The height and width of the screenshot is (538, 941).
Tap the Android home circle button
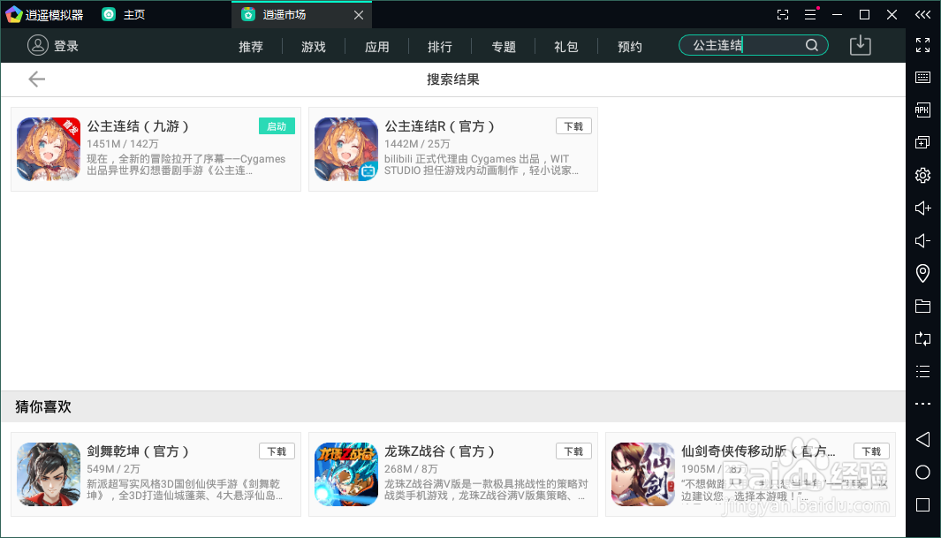click(x=923, y=472)
